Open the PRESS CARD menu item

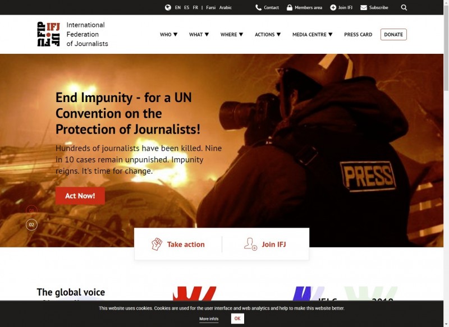tap(358, 35)
